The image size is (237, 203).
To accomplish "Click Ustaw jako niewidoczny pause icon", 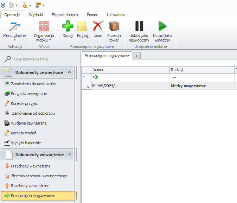I will point(139,26).
